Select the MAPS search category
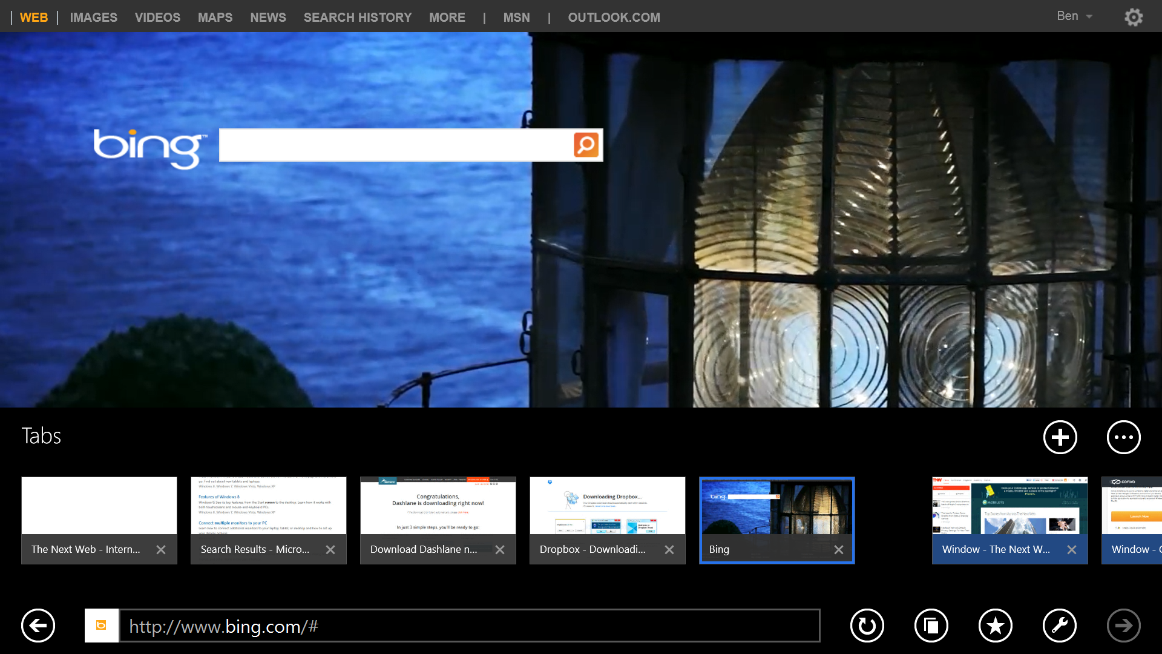1162x654 pixels. [215, 18]
